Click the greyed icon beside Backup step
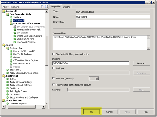The image size is (157, 117). (11, 67)
